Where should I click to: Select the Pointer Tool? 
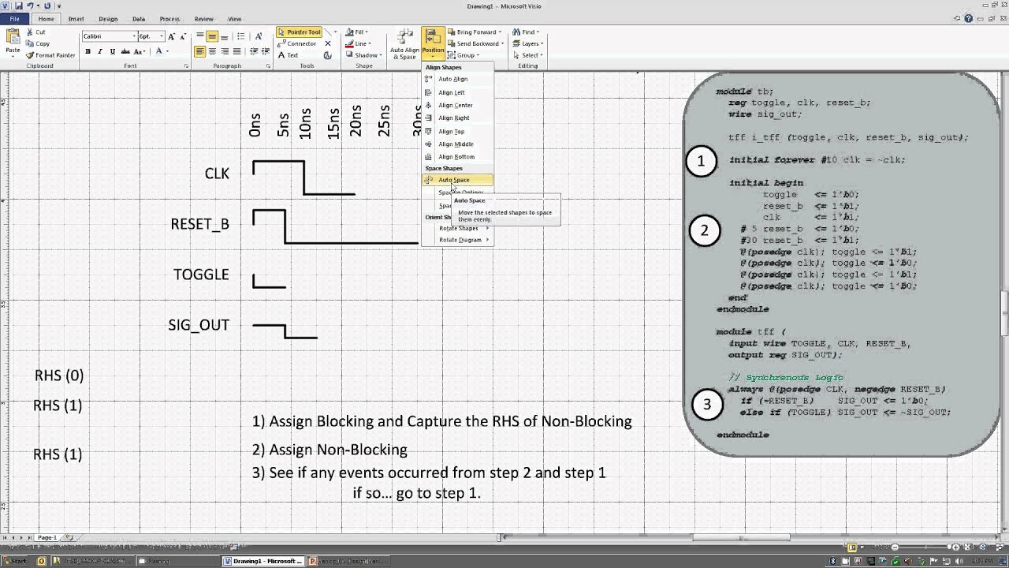click(x=299, y=32)
